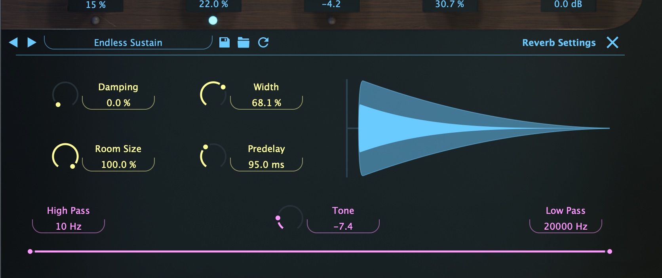The image size is (662, 278).
Task: Reset the preset with the reload icon
Action: (x=263, y=42)
